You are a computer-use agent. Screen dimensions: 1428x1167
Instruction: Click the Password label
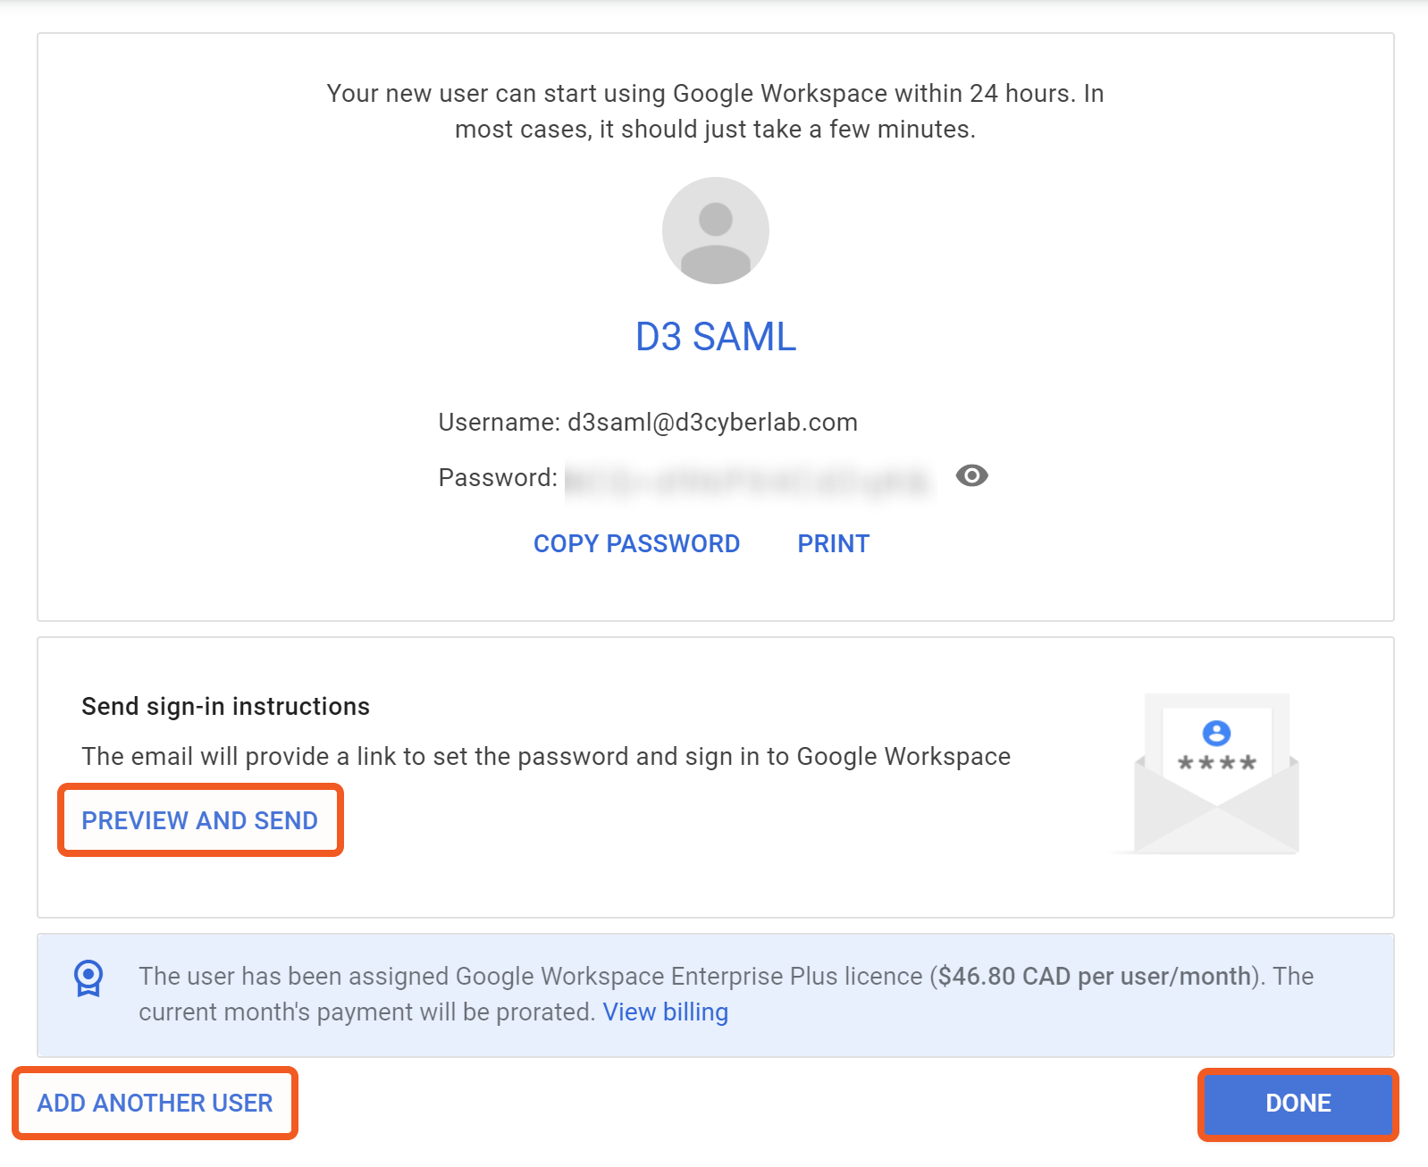[x=497, y=477]
